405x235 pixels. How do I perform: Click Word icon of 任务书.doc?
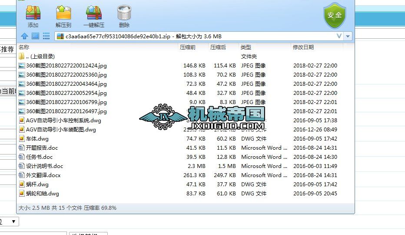tap(22, 157)
